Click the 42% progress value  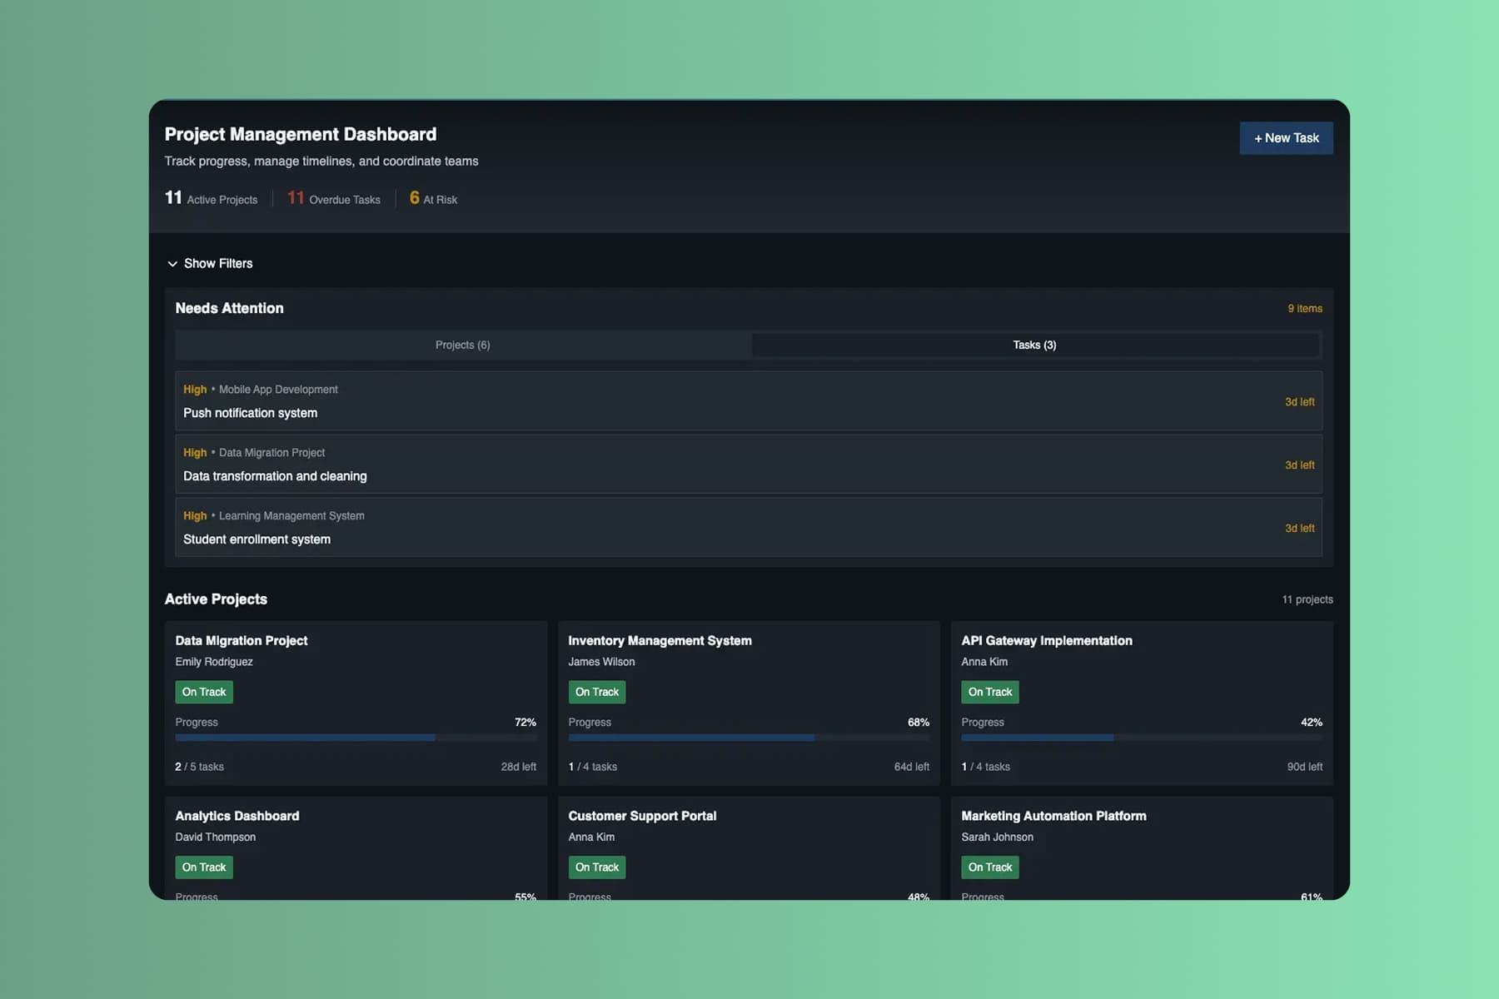tap(1312, 723)
